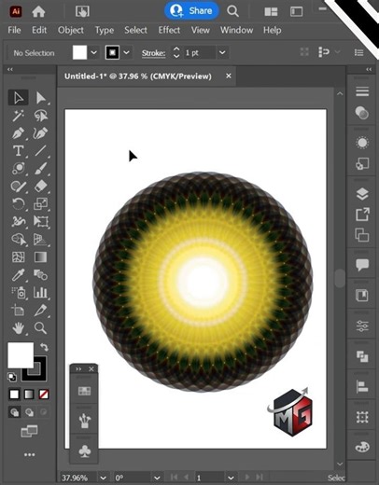The width and height of the screenshot is (379, 485).
Task: Select the Perspective Grid tool
Action: click(x=40, y=240)
